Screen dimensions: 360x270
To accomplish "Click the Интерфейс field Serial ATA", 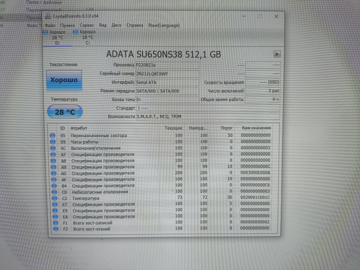I will point(168,82).
